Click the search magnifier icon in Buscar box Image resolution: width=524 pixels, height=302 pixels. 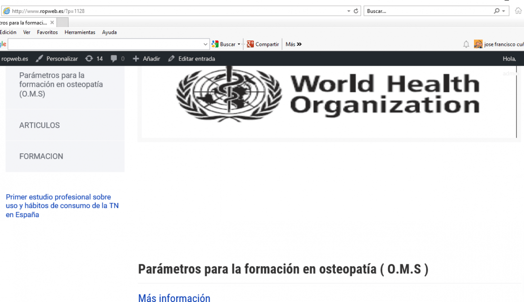pos(496,11)
